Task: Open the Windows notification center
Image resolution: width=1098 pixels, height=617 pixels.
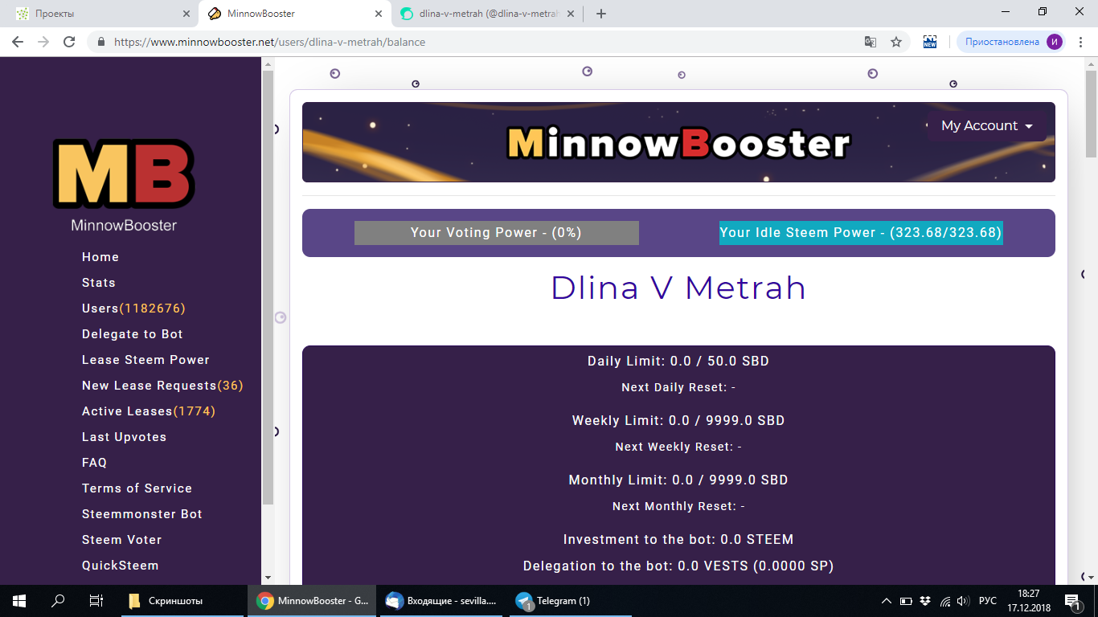Action: point(1072,601)
